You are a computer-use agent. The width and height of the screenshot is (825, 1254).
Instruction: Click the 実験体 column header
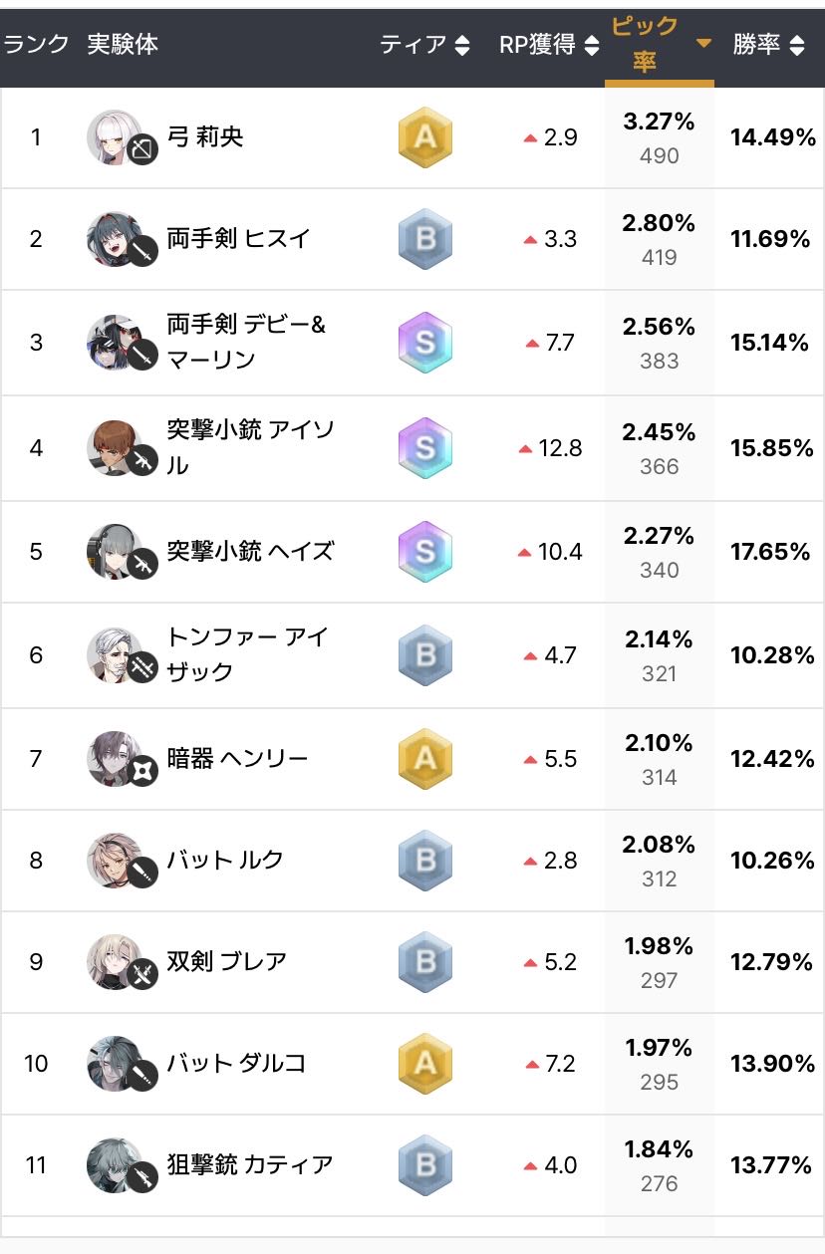click(123, 45)
